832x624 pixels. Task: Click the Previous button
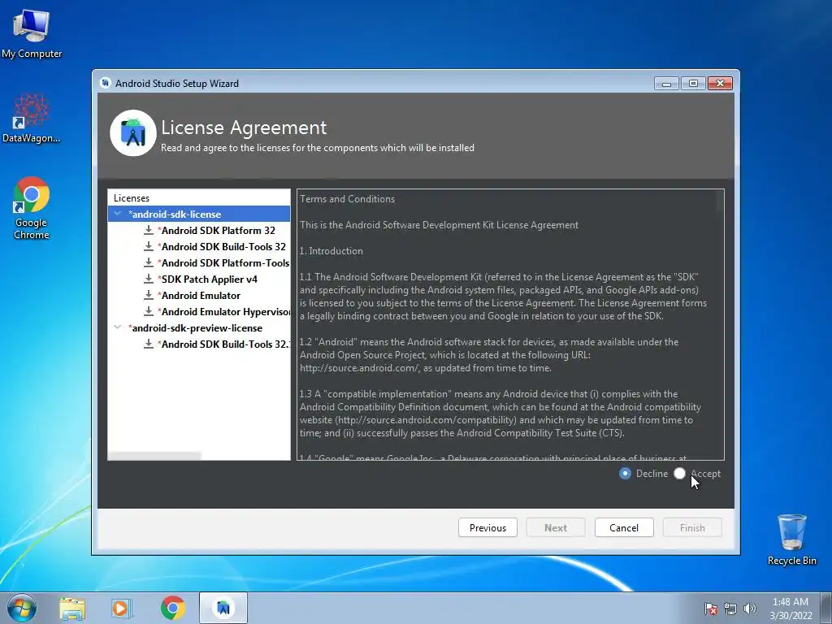pos(487,527)
